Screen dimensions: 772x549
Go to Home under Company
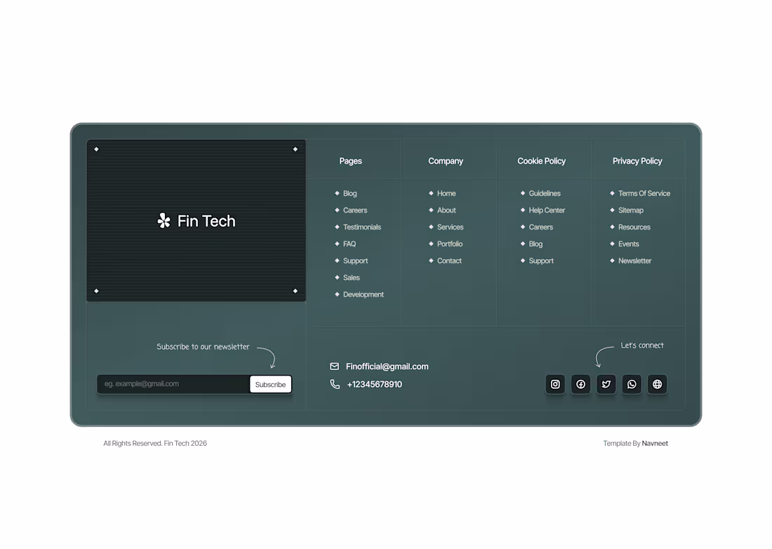[446, 194]
